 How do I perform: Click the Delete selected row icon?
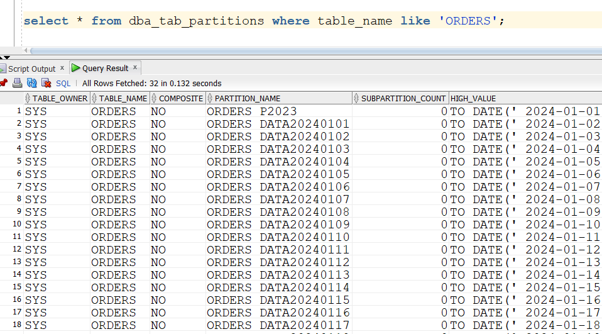click(46, 83)
